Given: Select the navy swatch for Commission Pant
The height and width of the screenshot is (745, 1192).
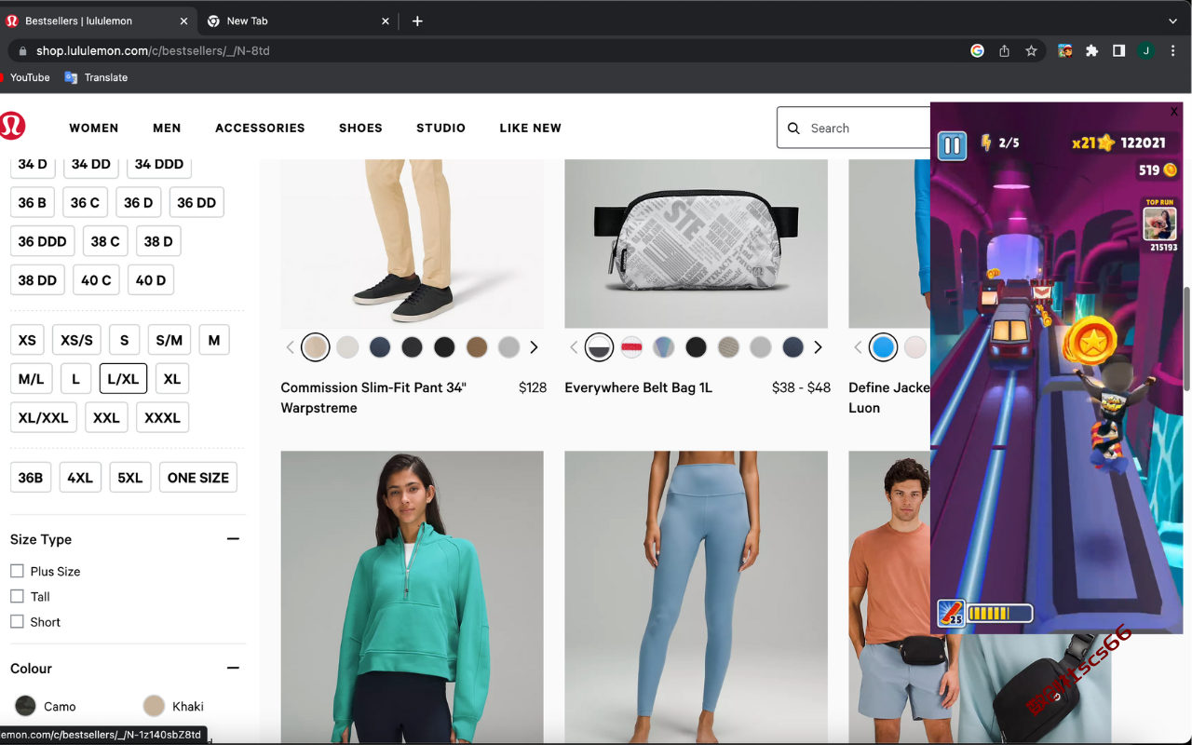Looking at the screenshot, I should (x=380, y=347).
